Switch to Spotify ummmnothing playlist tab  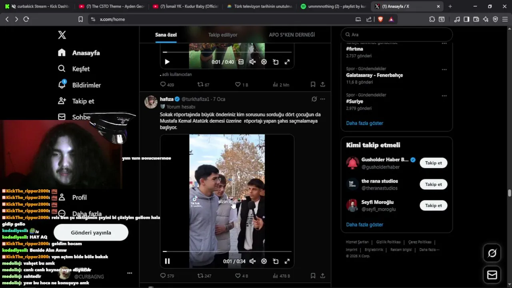333,6
